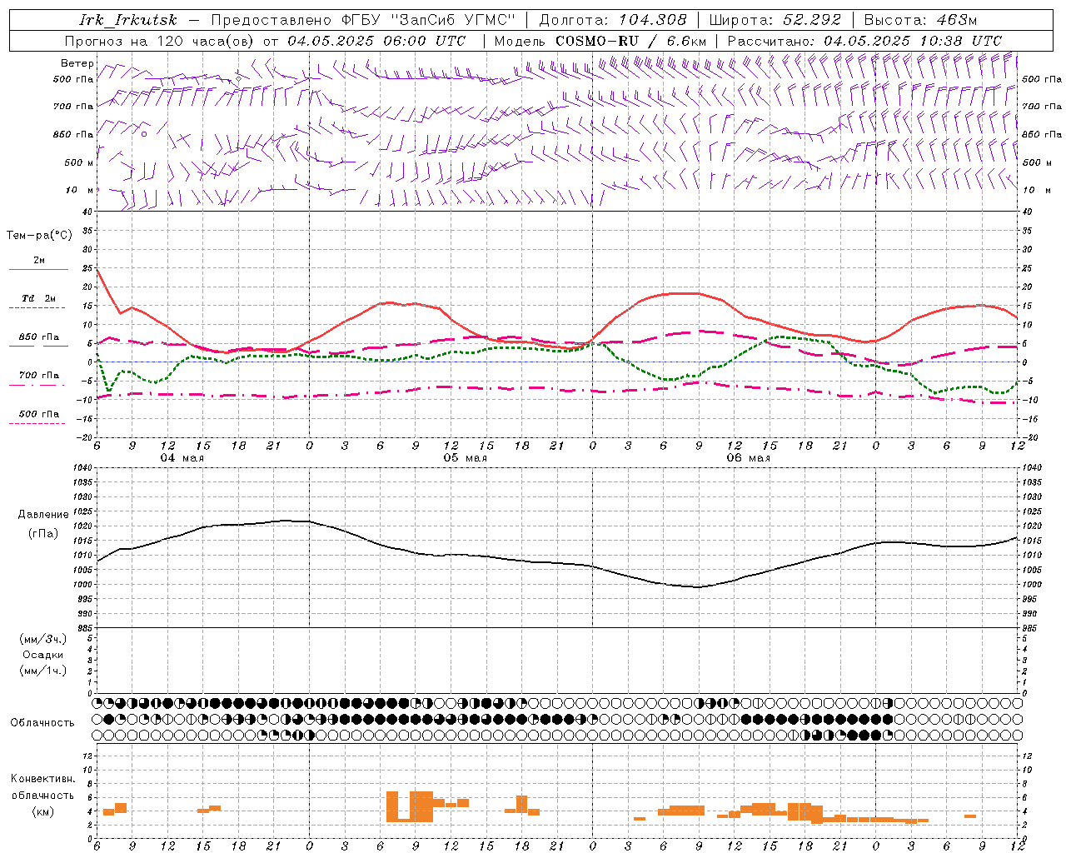Click 'Прогноз на 120 часа(ов)' text
Viewport: 1066px width, 853px height.
(160, 41)
